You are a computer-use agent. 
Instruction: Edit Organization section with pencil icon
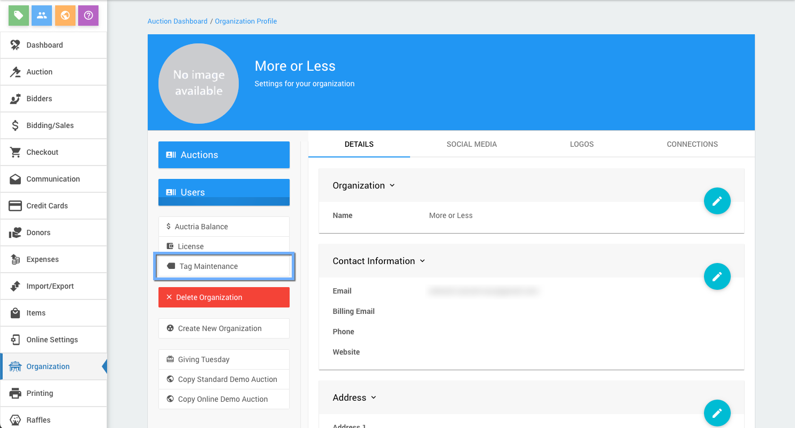coord(717,201)
